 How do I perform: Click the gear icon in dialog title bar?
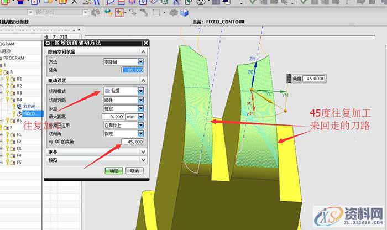click(x=48, y=43)
